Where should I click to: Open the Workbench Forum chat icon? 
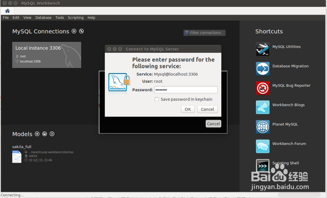(x=263, y=146)
